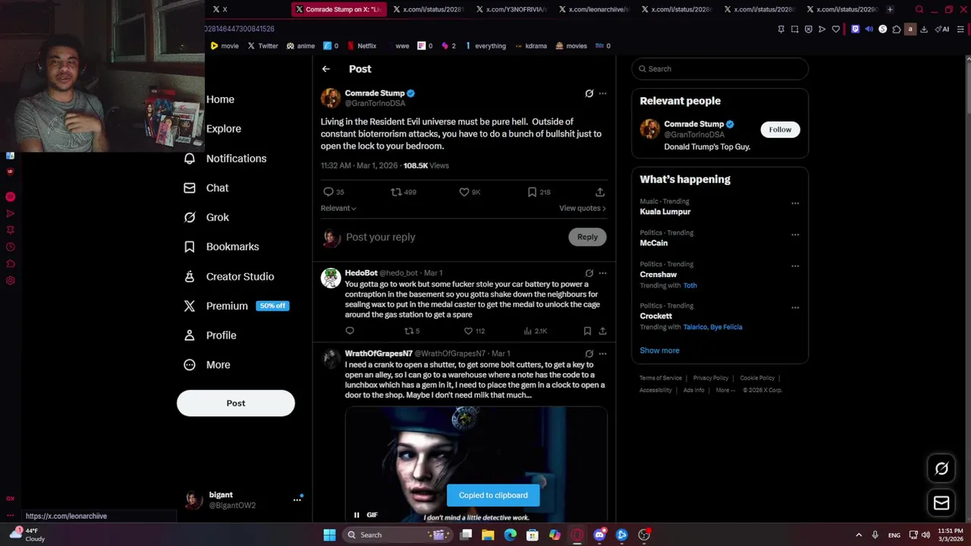The height and width of the screenshot is (546, 971).
Task: Bookmark HedoBot's reply
Action: click(x=587, y=331)
